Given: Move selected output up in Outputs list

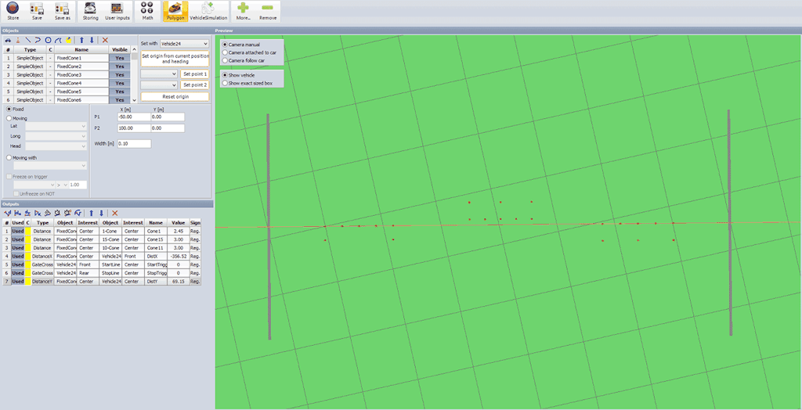Looking at the screenshot, I should pyautogui.click(x=91, y=213).
